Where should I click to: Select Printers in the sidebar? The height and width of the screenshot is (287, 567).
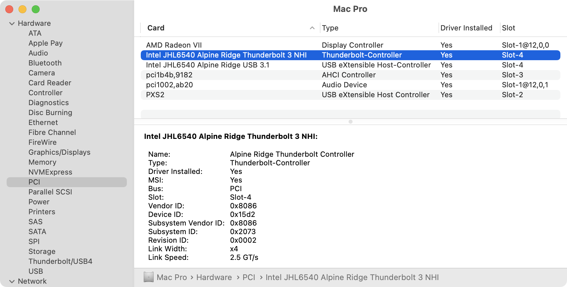(42, 212)
